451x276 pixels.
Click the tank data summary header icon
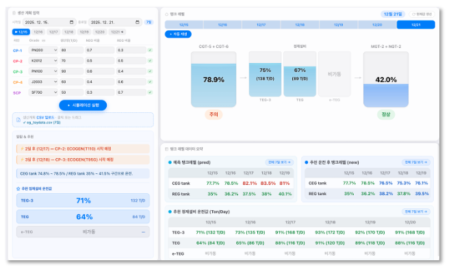[166, 149]
